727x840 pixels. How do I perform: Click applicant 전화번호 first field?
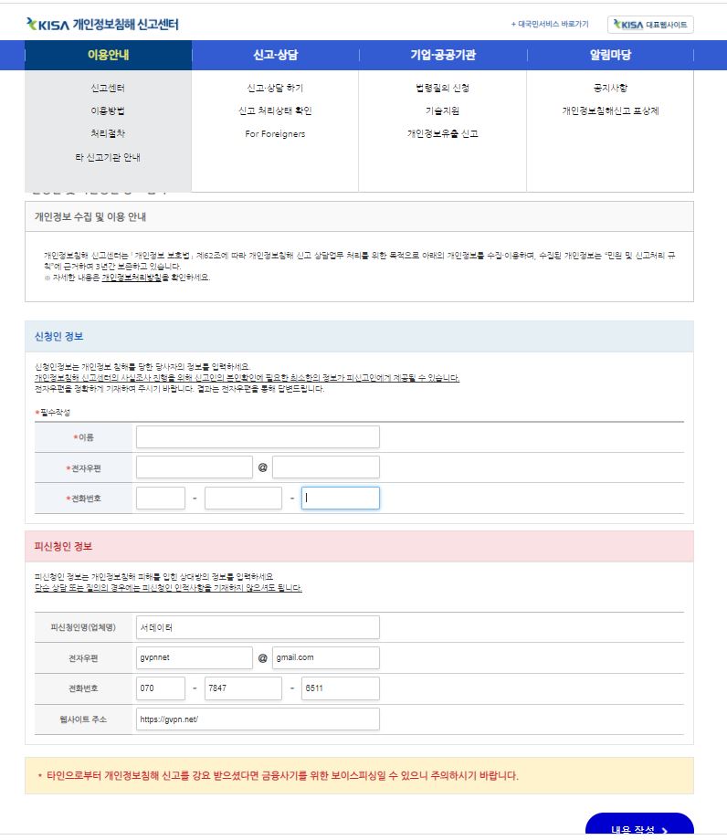(161, 499)
